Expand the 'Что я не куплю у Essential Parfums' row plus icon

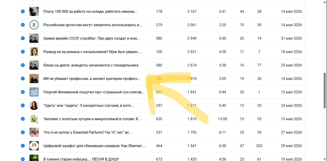click(x=23, y=132)
